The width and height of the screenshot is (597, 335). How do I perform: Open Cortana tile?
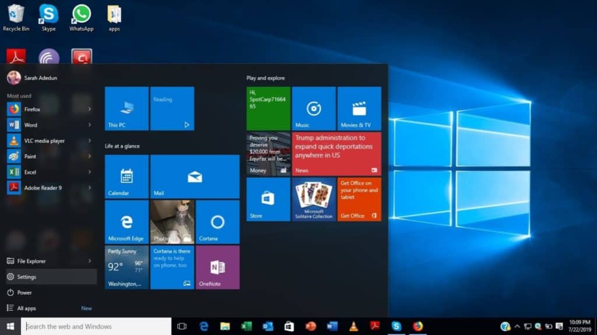pos(218,222)
